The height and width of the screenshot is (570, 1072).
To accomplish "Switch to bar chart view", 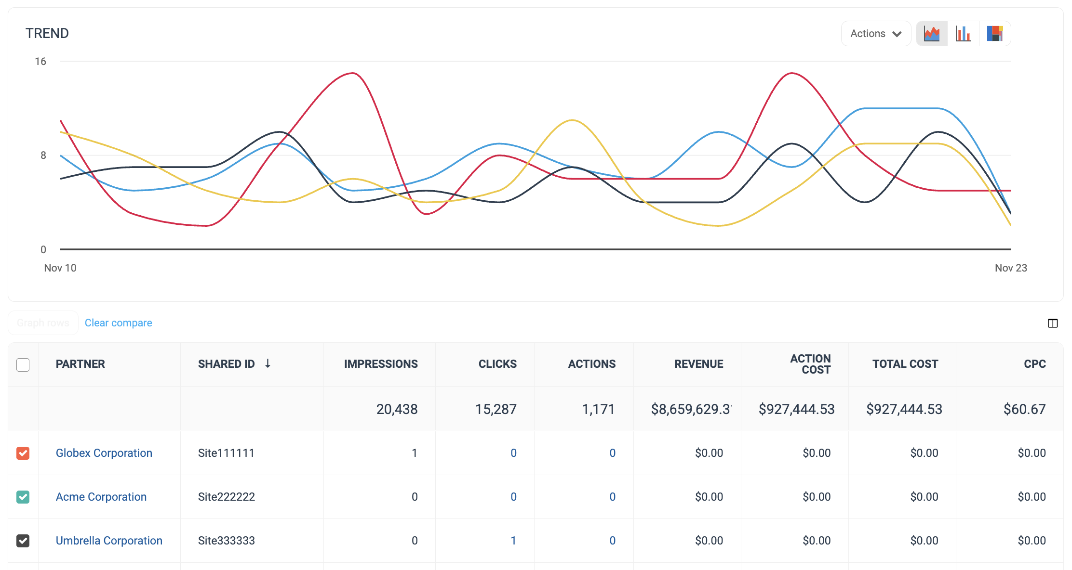I will tap(963, 34).
